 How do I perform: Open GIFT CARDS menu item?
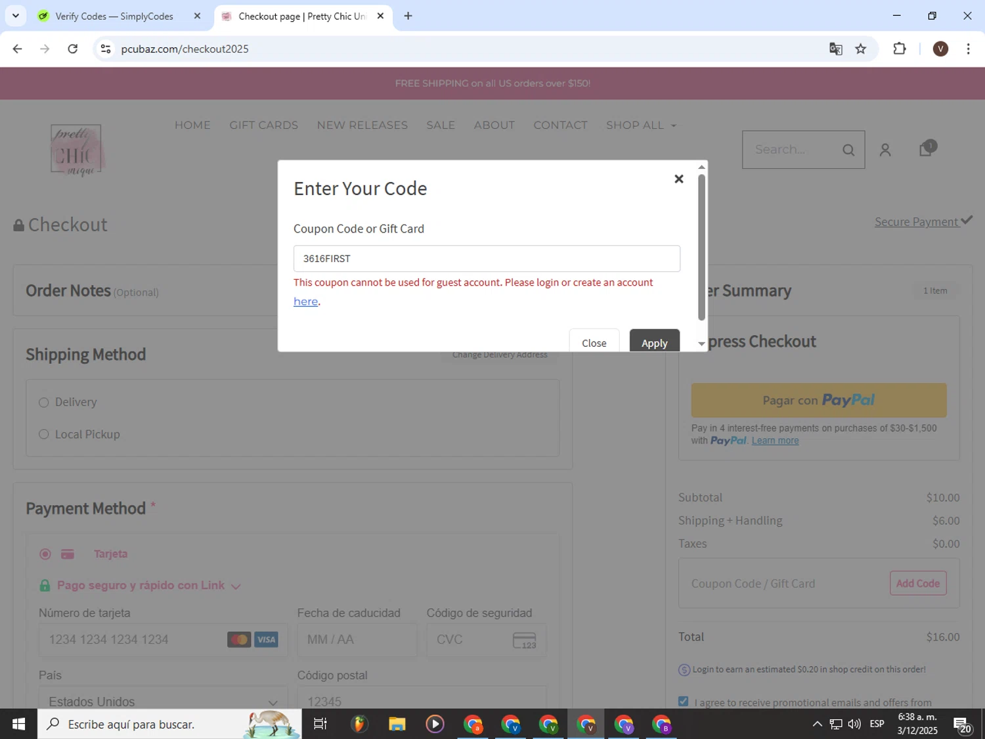click(x=263, y=125)
